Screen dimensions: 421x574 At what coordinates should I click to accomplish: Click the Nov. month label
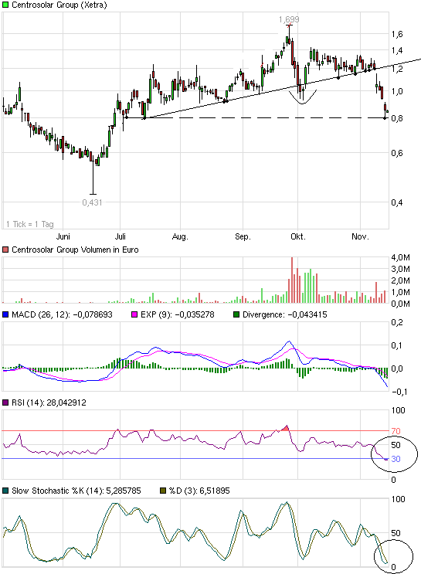click(360, 236)
